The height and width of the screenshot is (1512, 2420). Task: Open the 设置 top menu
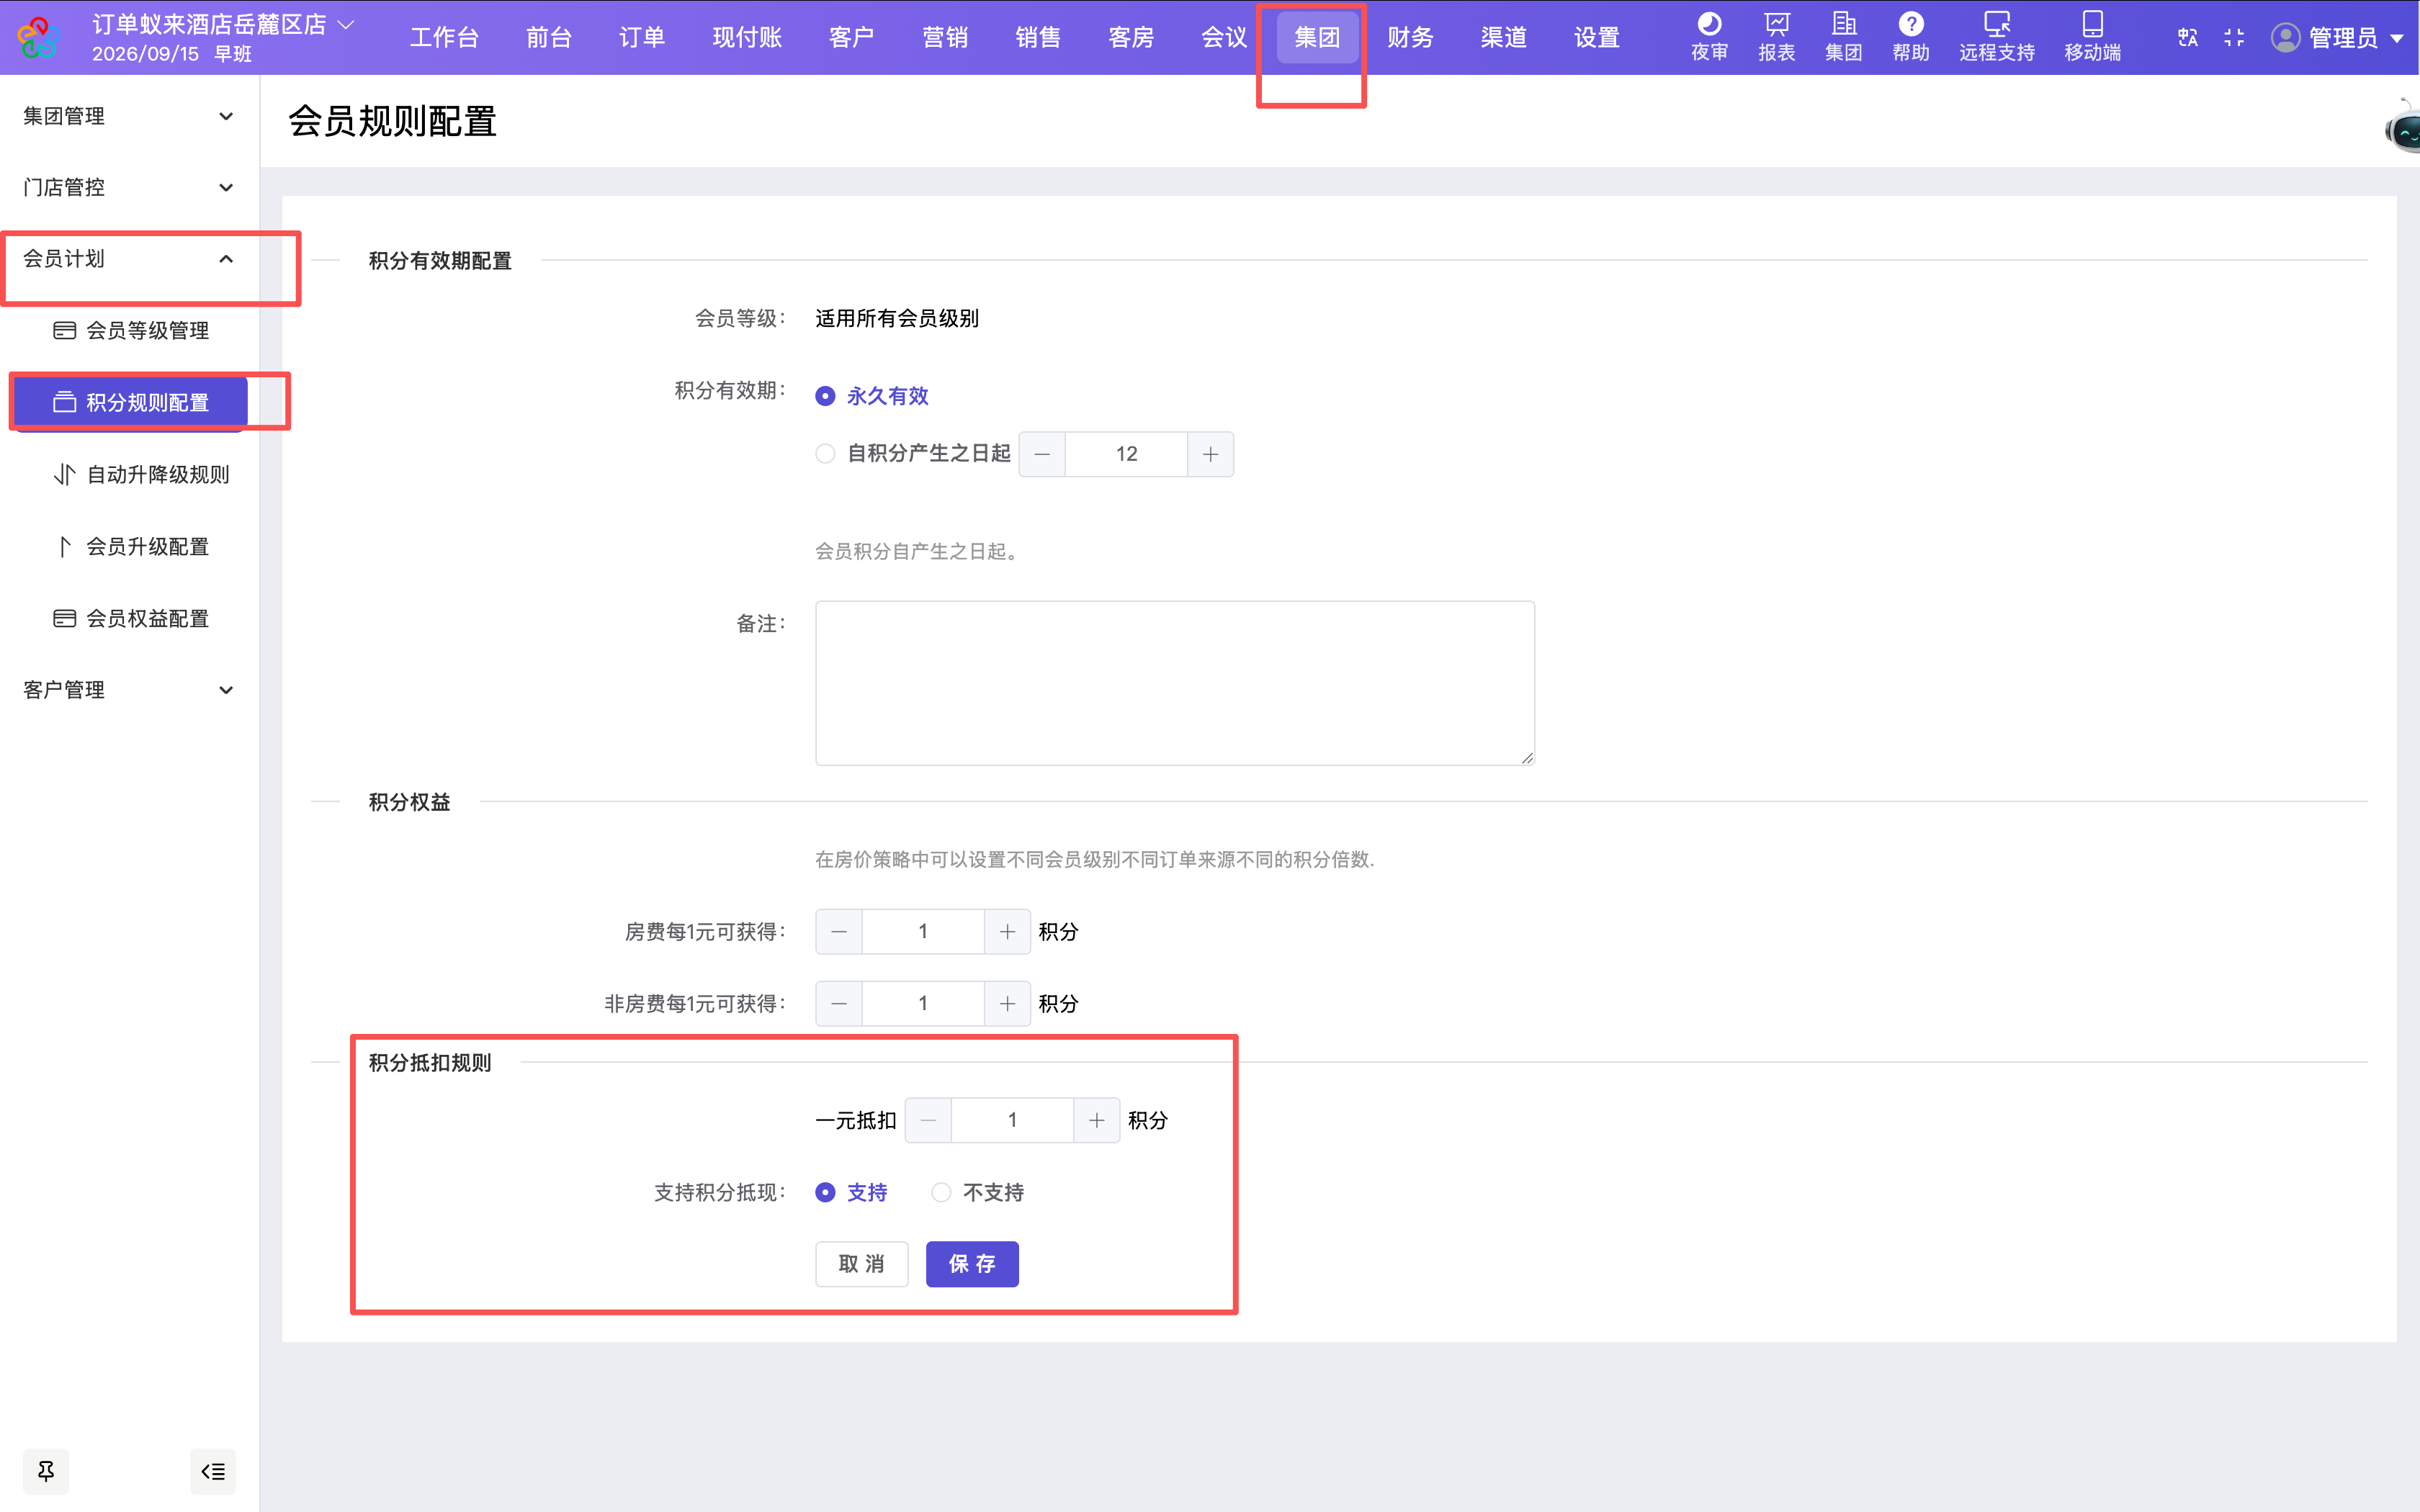click(x=1596, y=38)
